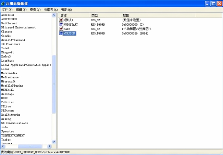This screenshot has width=223, height=155.
Task: Open the 查看 menu
Action: point(35,10)
